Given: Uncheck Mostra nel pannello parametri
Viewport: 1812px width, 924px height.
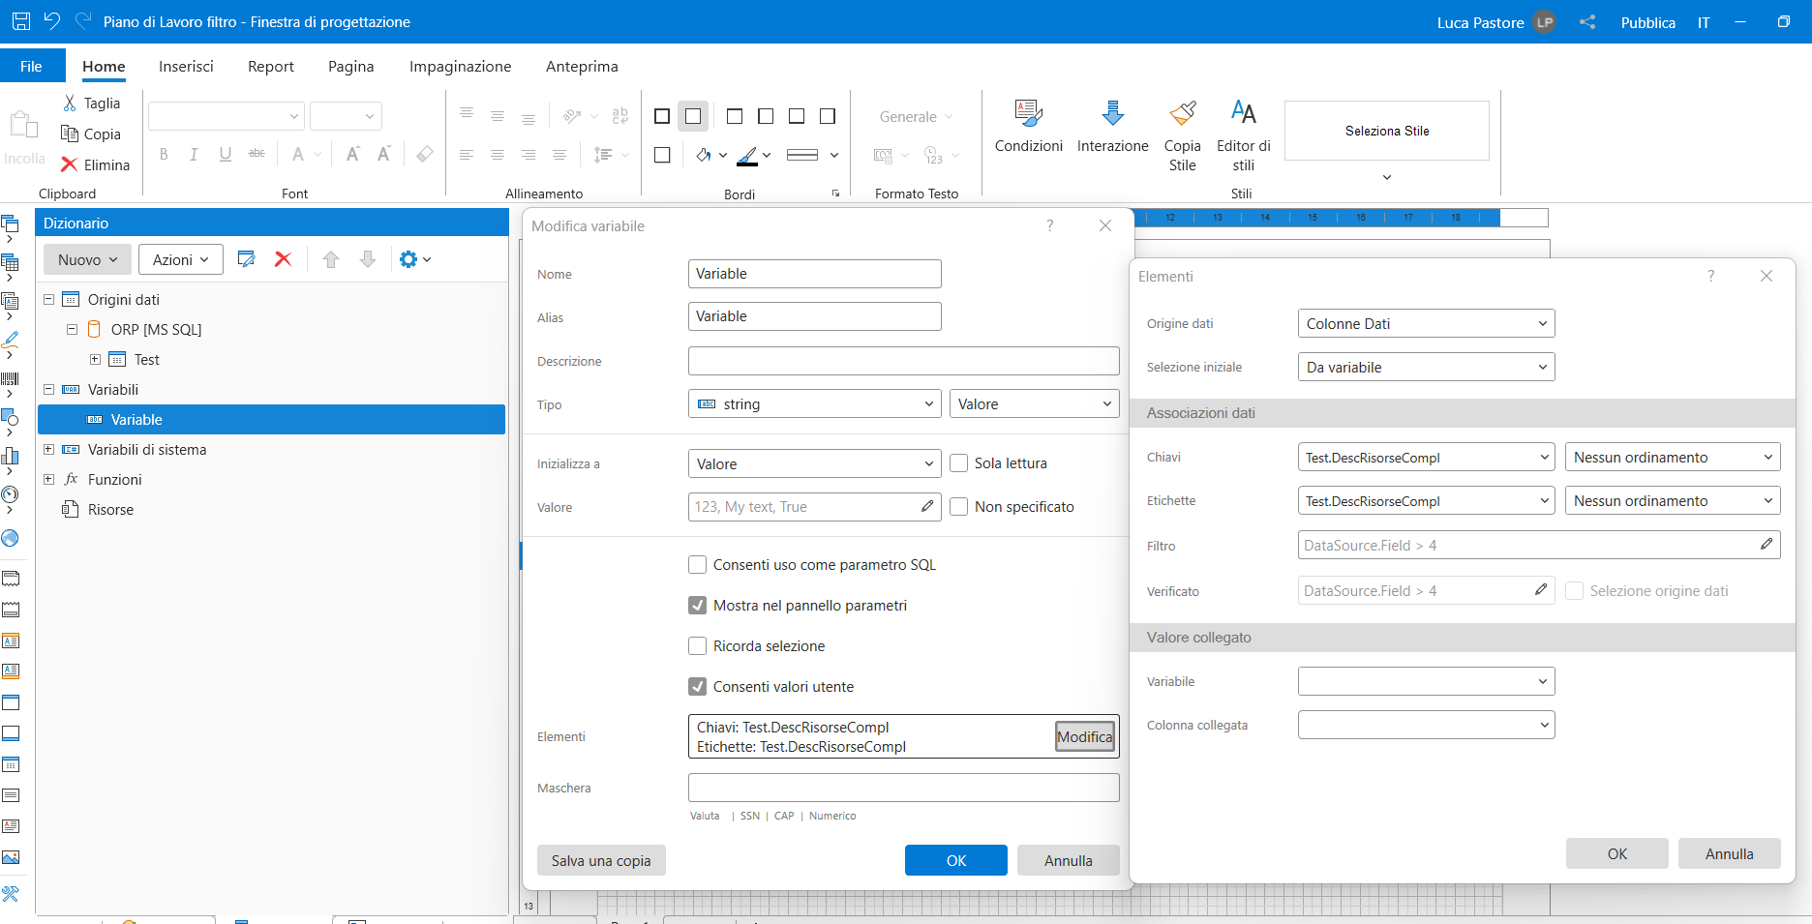Looking at the screenshot, I should (697, 606).
